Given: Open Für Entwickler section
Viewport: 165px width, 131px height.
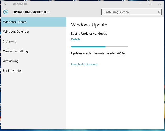Looking at the screenshot, I should point(33,71).
